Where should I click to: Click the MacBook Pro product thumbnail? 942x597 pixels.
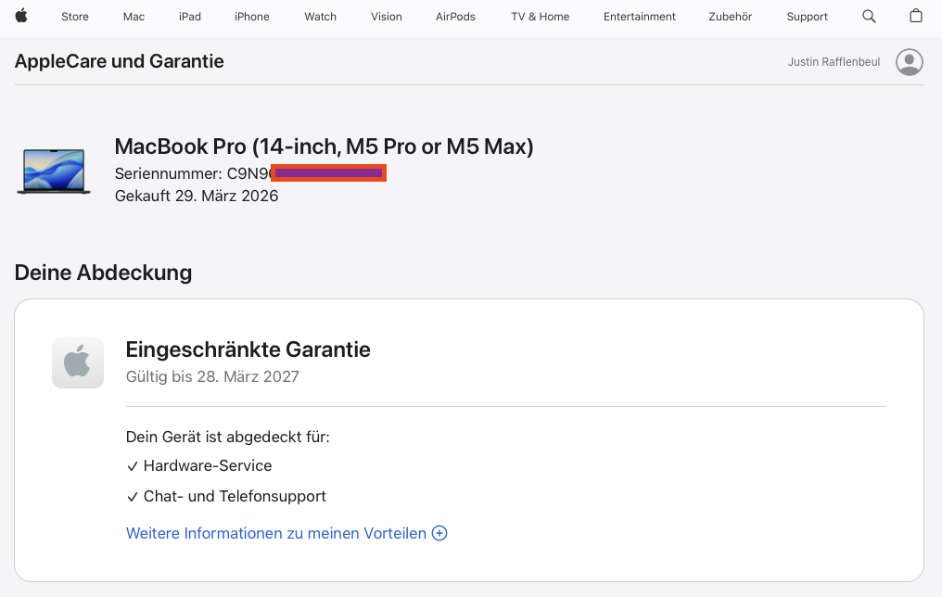(54, 171)
